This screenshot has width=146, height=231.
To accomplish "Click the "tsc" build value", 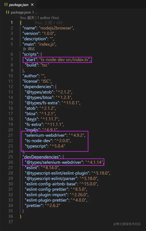I will pos(45,65).
